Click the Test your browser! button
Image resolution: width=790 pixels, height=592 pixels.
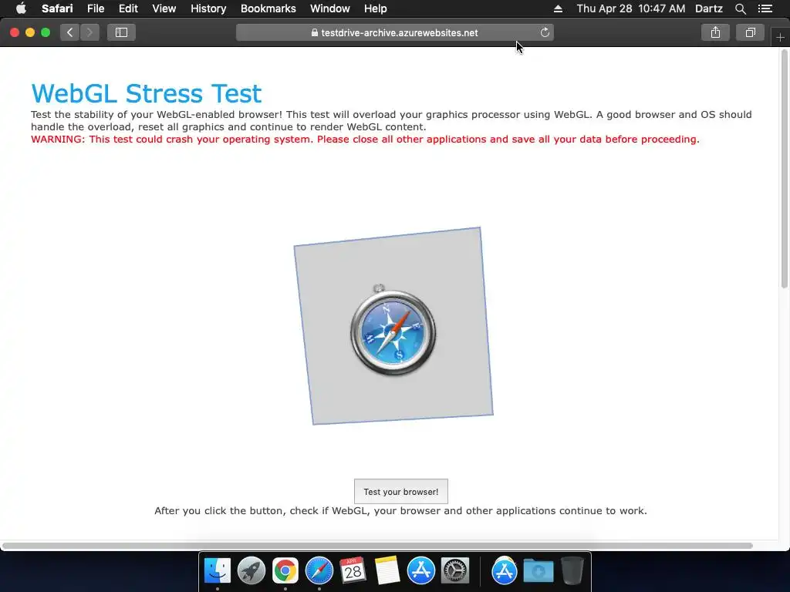click(401, 491)
